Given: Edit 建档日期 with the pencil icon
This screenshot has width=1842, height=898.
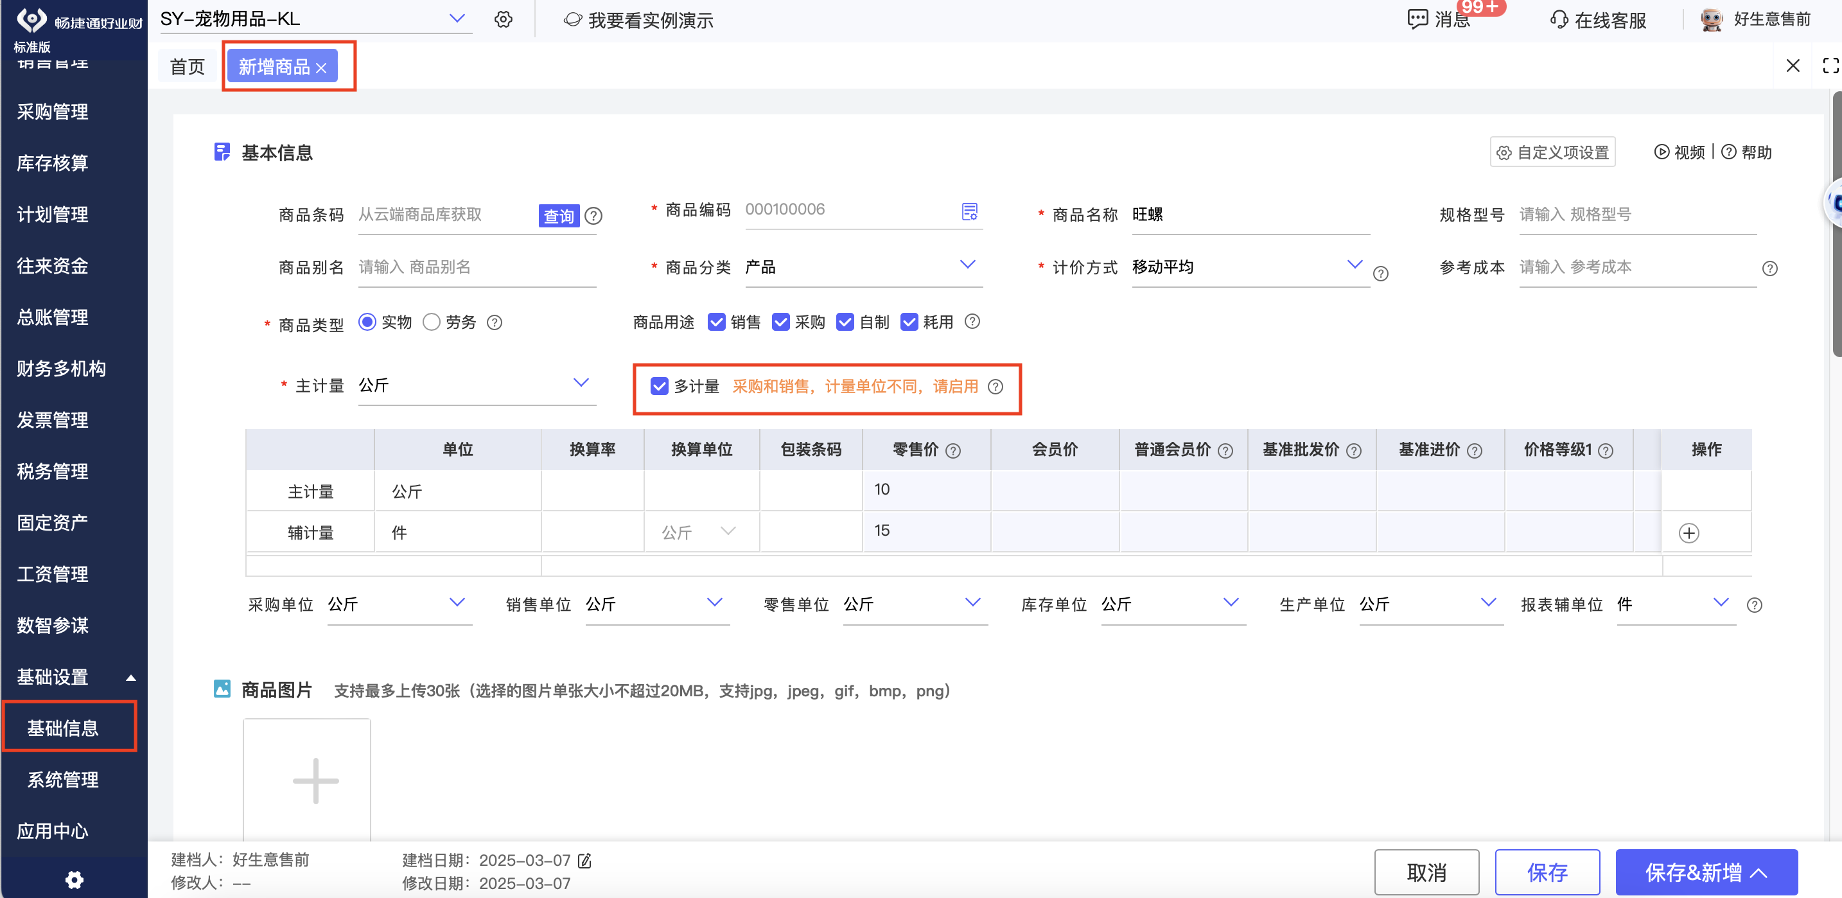Looking at the screenshot, I should [x=584, y=861].
